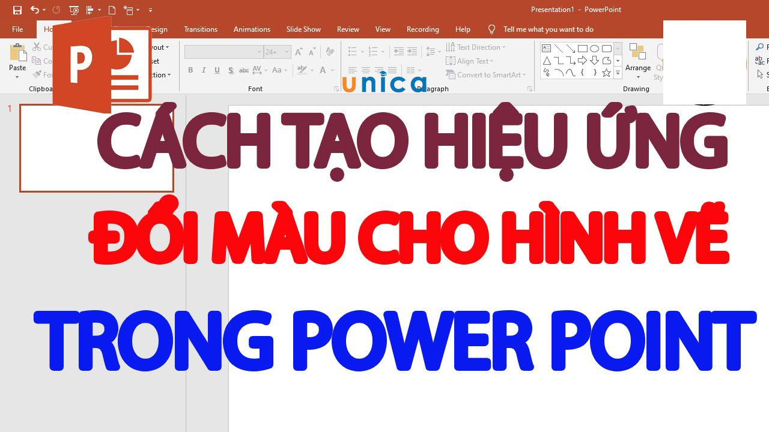
Task: Toggle Italic formatting
Action: [204, 70]
